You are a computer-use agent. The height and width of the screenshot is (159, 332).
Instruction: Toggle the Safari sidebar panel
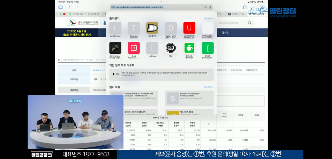point(60,7)
